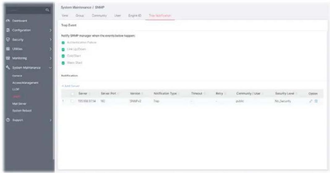The image size is (330, 173).
Task: Edit the 195.168.97.54 server entry pencil icon
Action: [x=311, y=101]
